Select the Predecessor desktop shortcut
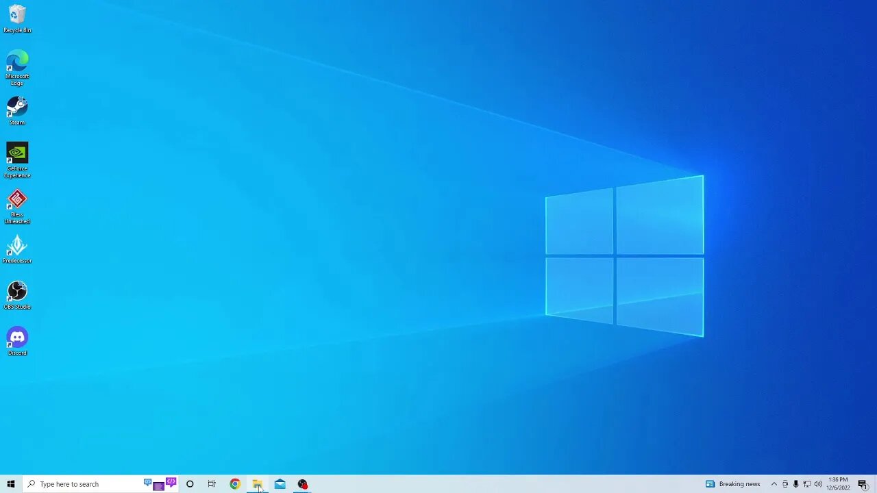This screenshot has height=493, width=877. (x=17, y=250)
